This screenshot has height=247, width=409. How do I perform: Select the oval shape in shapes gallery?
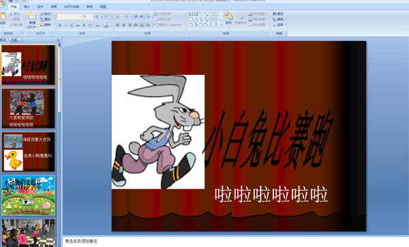[x=215, y=14]
